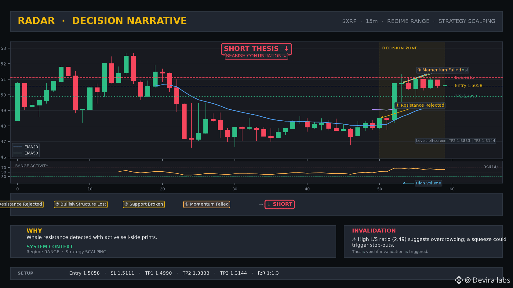Click the INVALIDATION heading
Viewport: 513px width, 288px height.
tap(374, 231)
